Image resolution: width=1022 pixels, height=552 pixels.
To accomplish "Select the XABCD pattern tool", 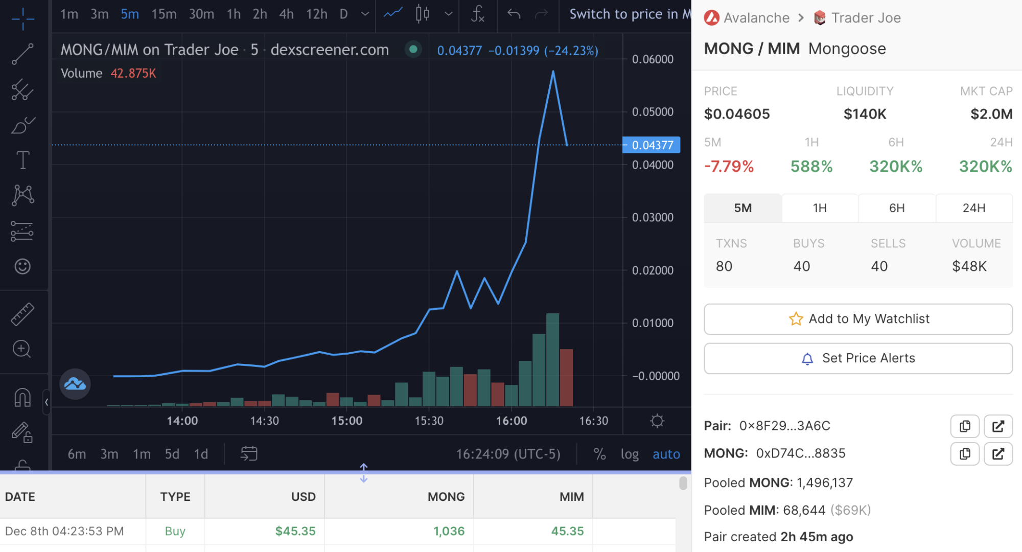I will tap(22, 195).
